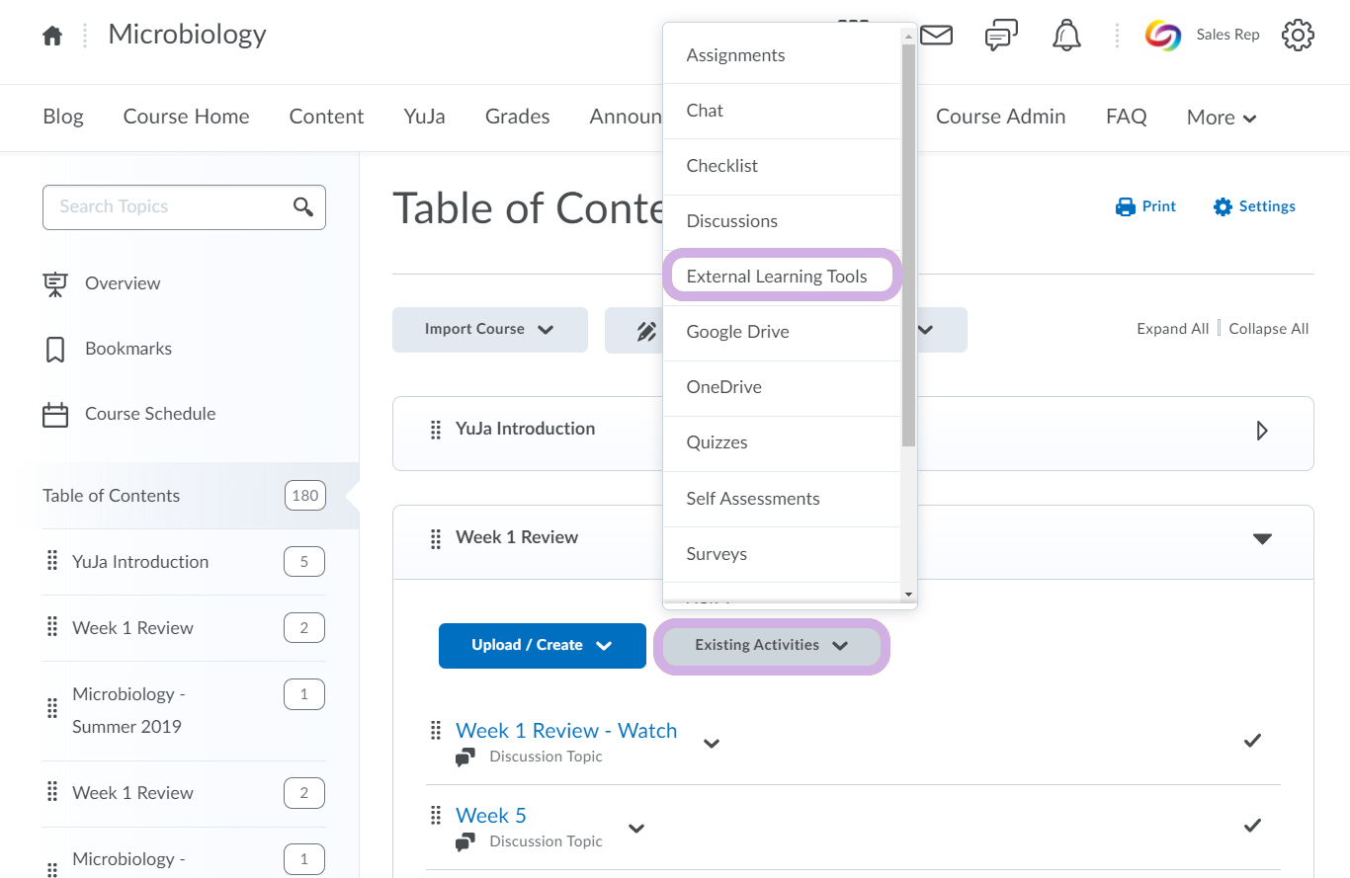Image resolution: width=1350 pixels, height=878 pixels.
Task: Click the Print printer icon
Action: click(1125, 206)
